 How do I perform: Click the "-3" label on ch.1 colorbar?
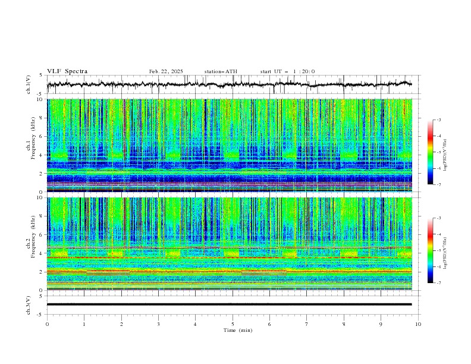(x=438, y=120)
